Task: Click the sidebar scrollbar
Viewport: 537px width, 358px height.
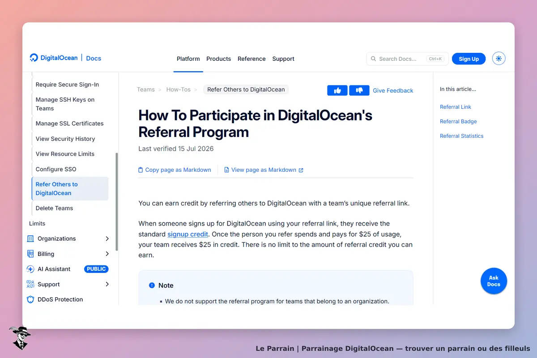Action: coord(117,201)
